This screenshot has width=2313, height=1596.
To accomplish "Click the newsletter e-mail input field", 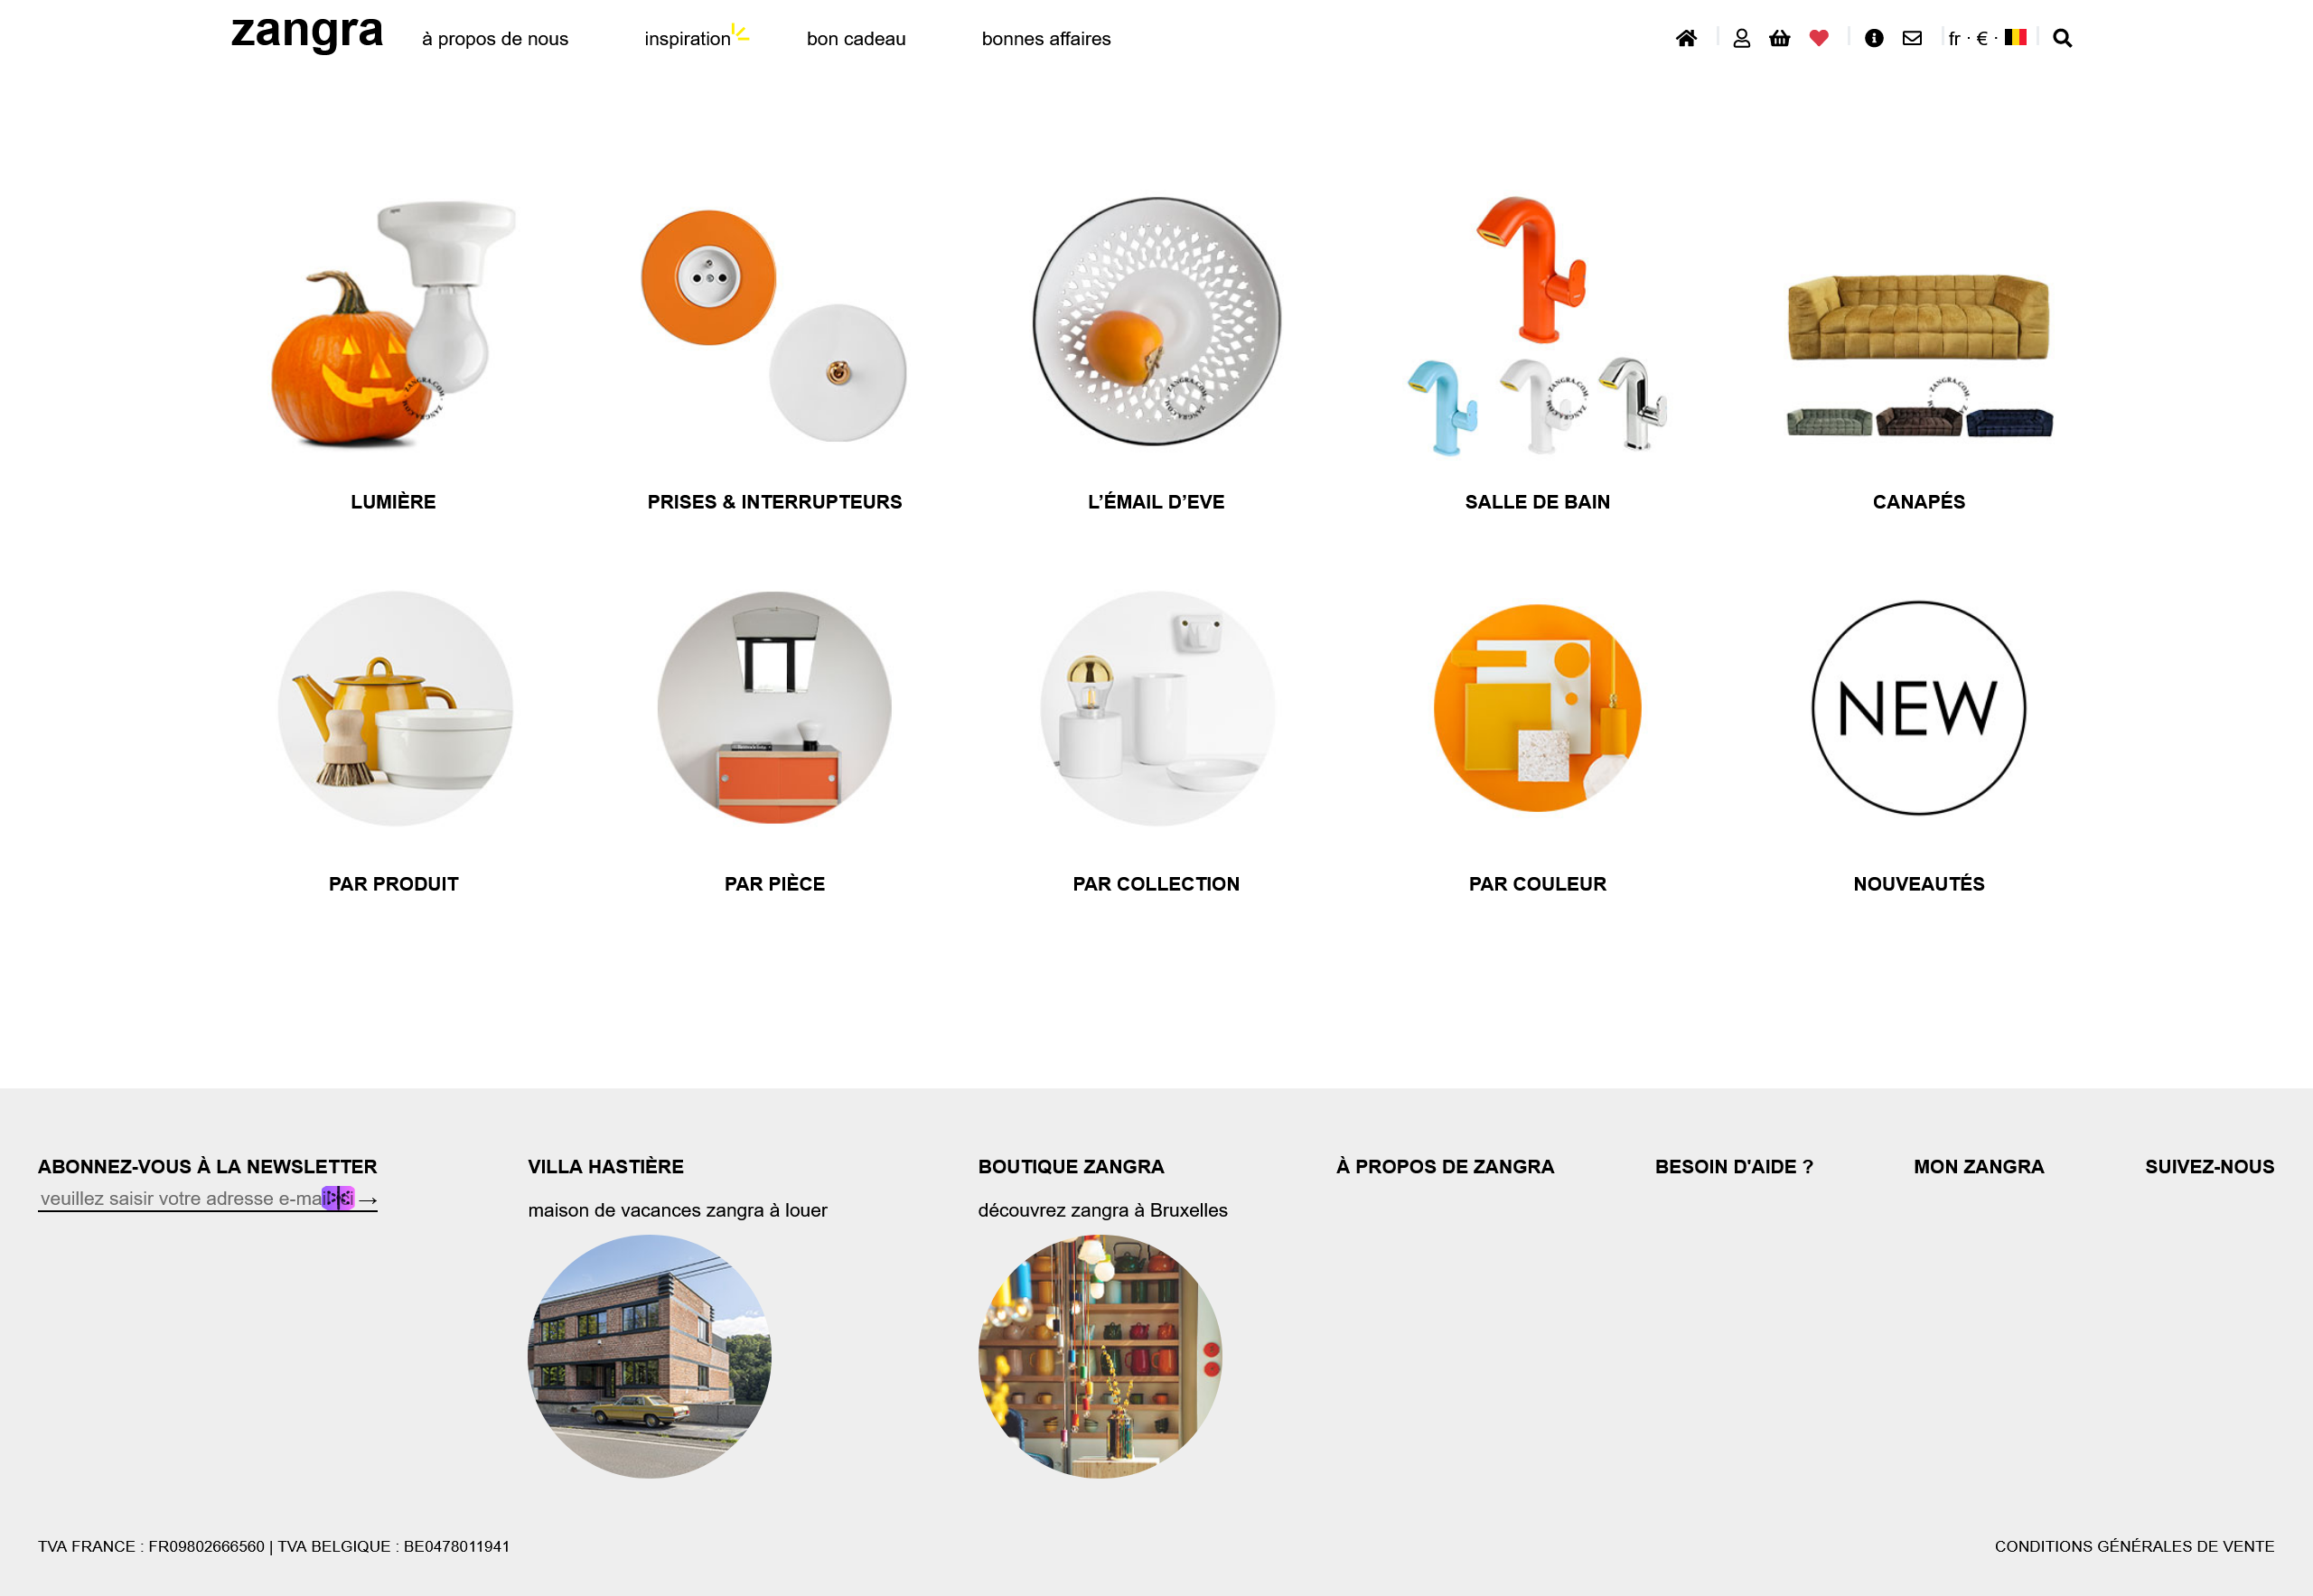I will pyautogui.click(x=180, y=1198).
